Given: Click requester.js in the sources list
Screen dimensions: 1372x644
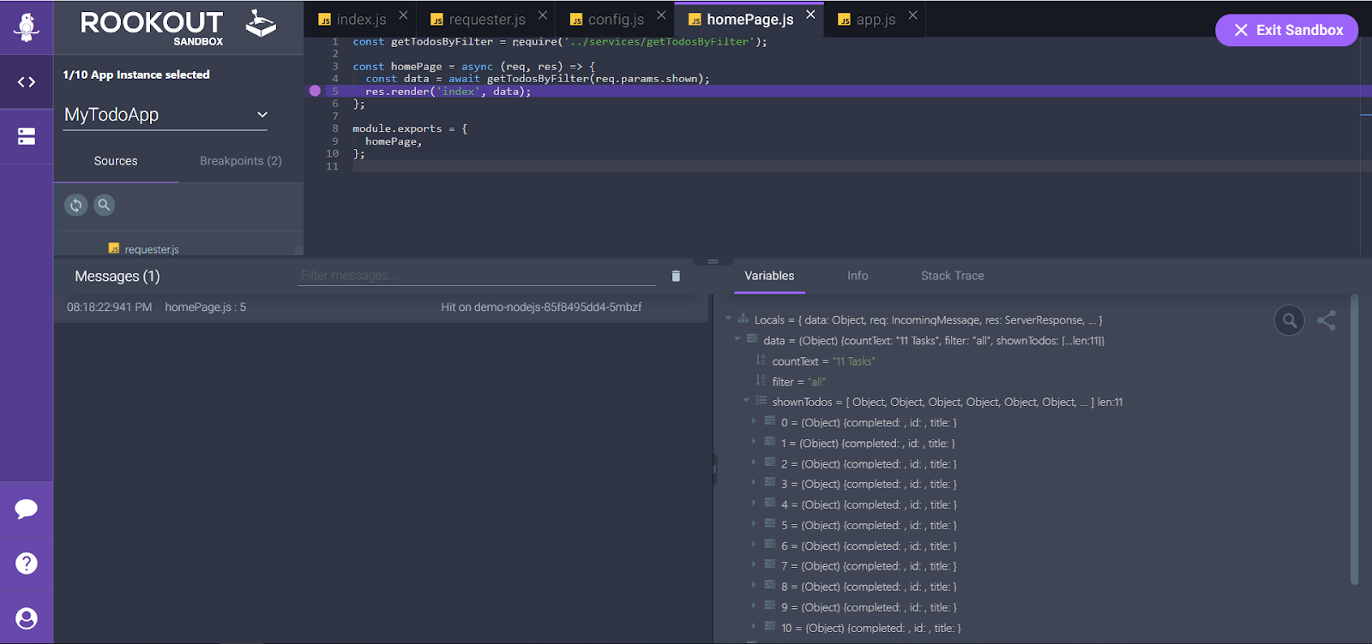Looking at the screenshot, I should pyautogui.click(x=152, y=249).
